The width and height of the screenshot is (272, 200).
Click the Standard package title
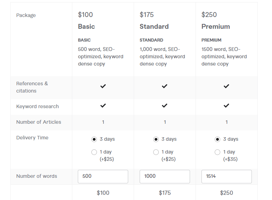pos(154,27)
